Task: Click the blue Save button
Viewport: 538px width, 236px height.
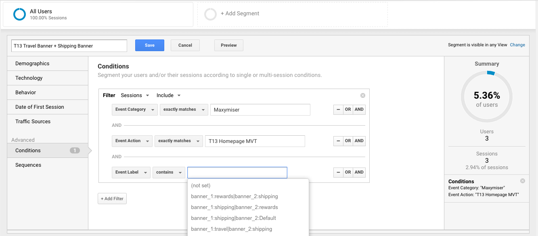Action: [149, 45]
